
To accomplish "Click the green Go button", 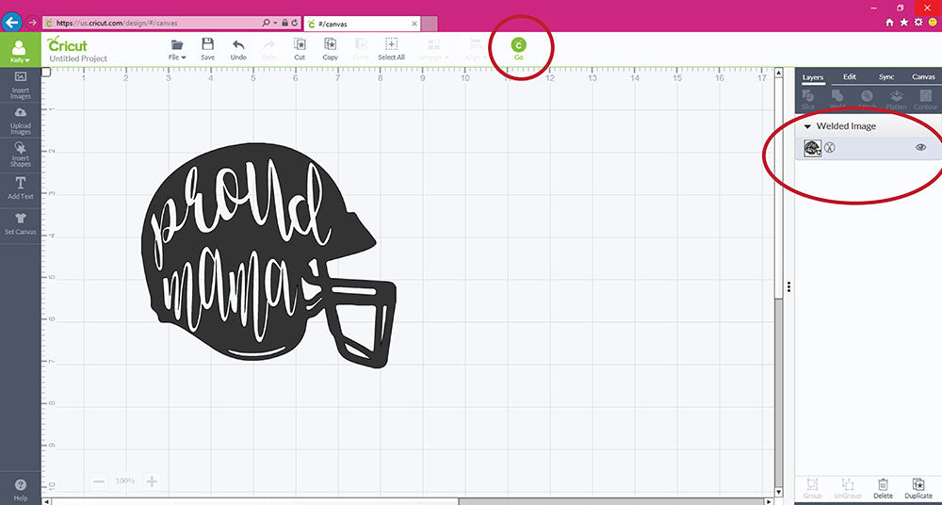I will tap(518, 46).
